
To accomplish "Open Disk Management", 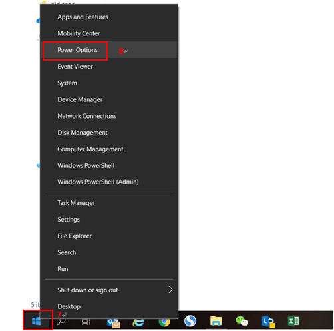I will (109, 133).
